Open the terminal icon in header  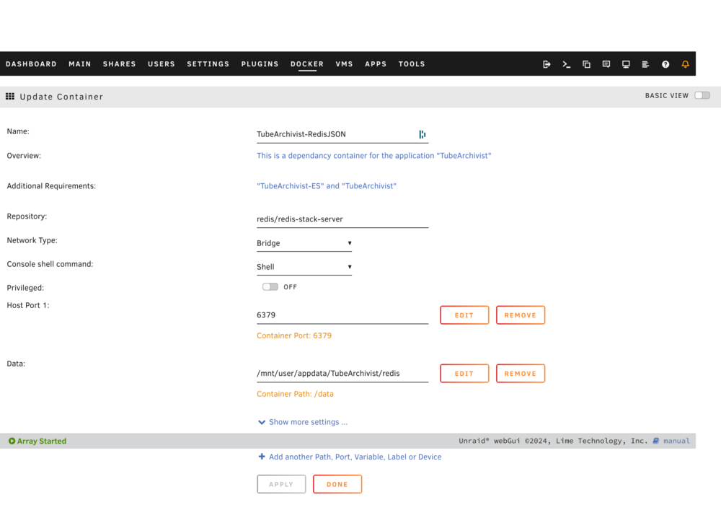point(567,64)
